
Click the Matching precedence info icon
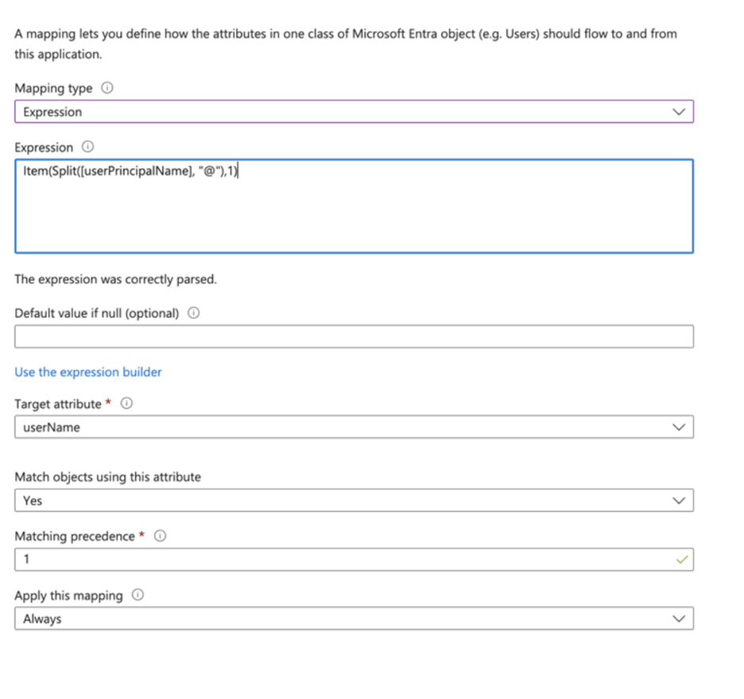pyautogui.click(x=161, y=536)
